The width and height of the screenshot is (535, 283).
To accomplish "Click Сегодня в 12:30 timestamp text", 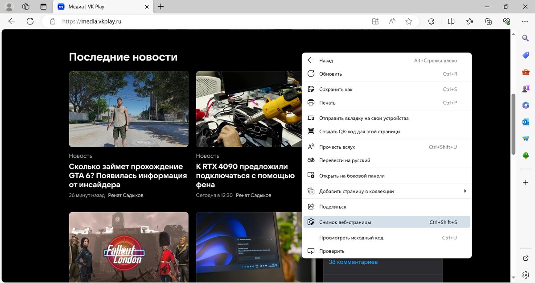I will pos(214,195).
